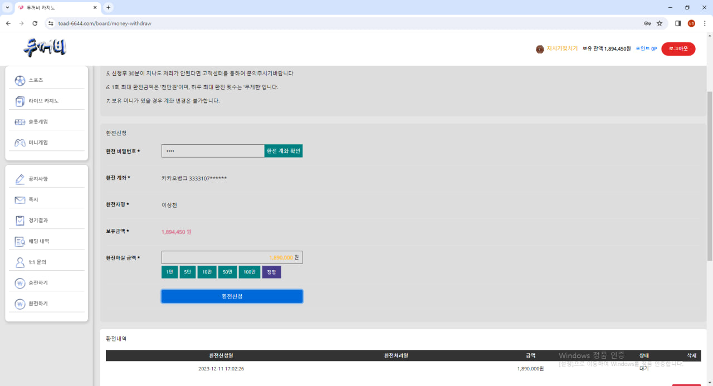
Task: Add 1만 to withdrawal amount
Action: point(169,272)
